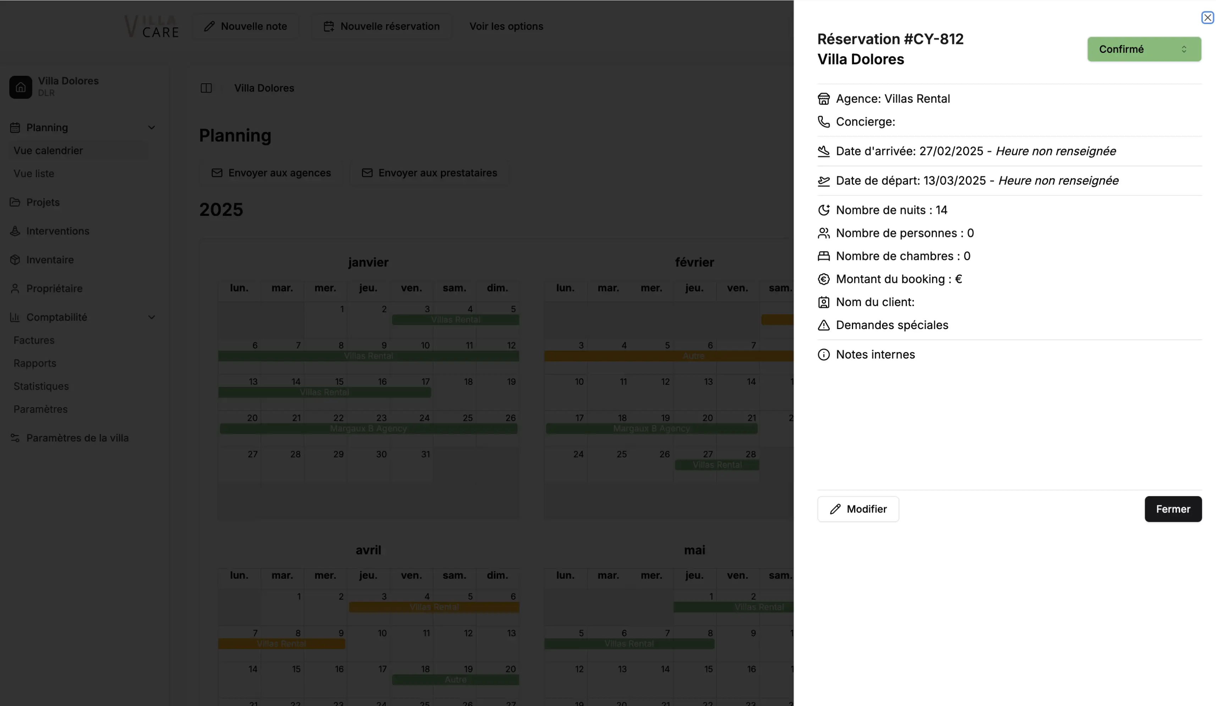Toggle the sidebar panel icon

pos(206,88)
